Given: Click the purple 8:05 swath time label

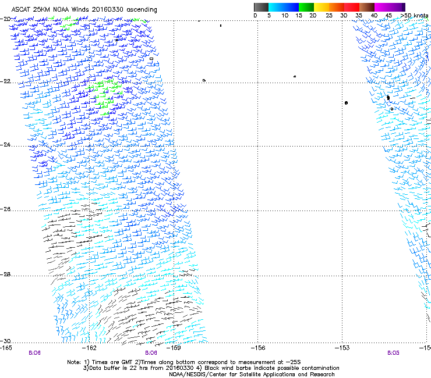Looking at the screenshot, I should click(x=393, y=353).
